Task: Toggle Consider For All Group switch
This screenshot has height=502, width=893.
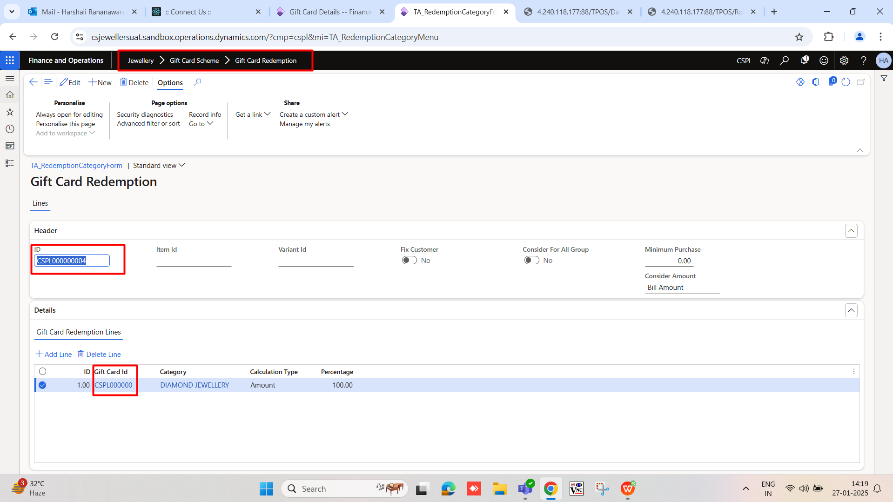Action: [532, 261]
